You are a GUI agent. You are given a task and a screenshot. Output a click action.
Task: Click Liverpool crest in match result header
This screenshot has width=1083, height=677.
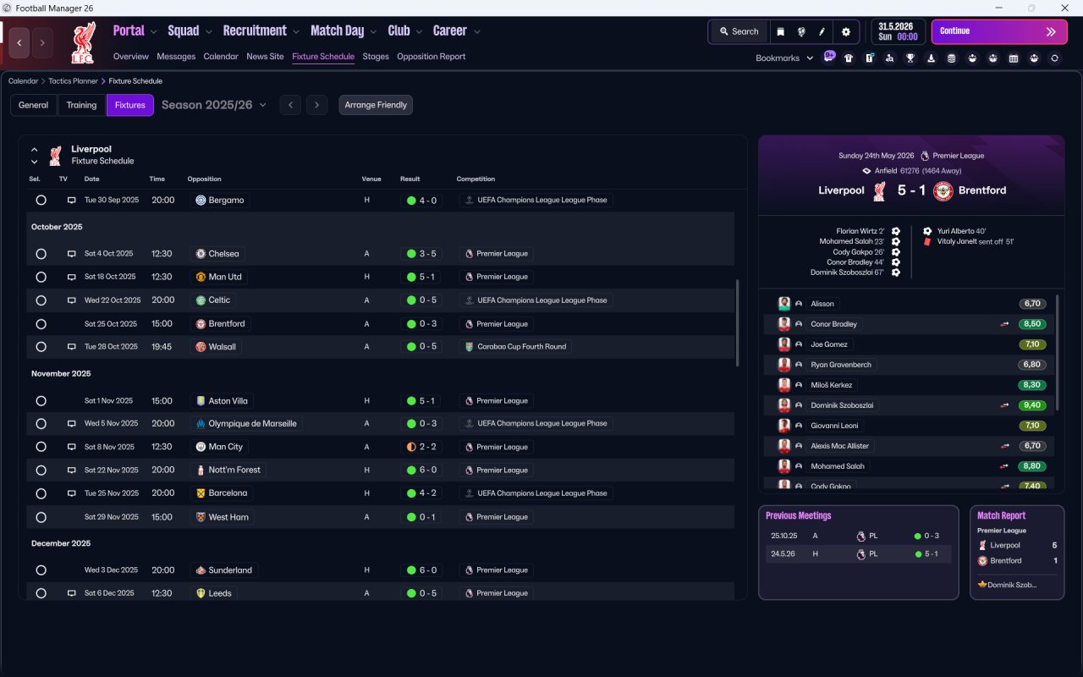coord(879,190)
